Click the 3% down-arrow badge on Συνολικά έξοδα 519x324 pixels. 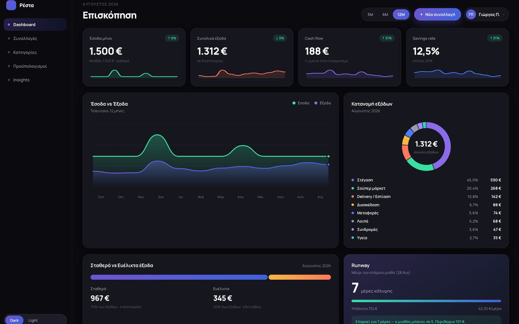tap(280, 38)
